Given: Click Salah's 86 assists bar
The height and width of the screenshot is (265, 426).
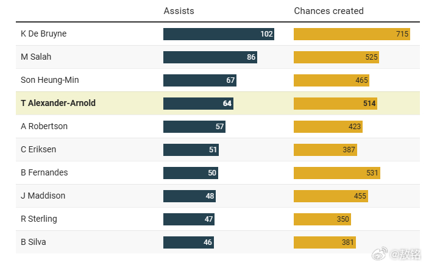Looking at the screenshot, I should coord(210,57).
